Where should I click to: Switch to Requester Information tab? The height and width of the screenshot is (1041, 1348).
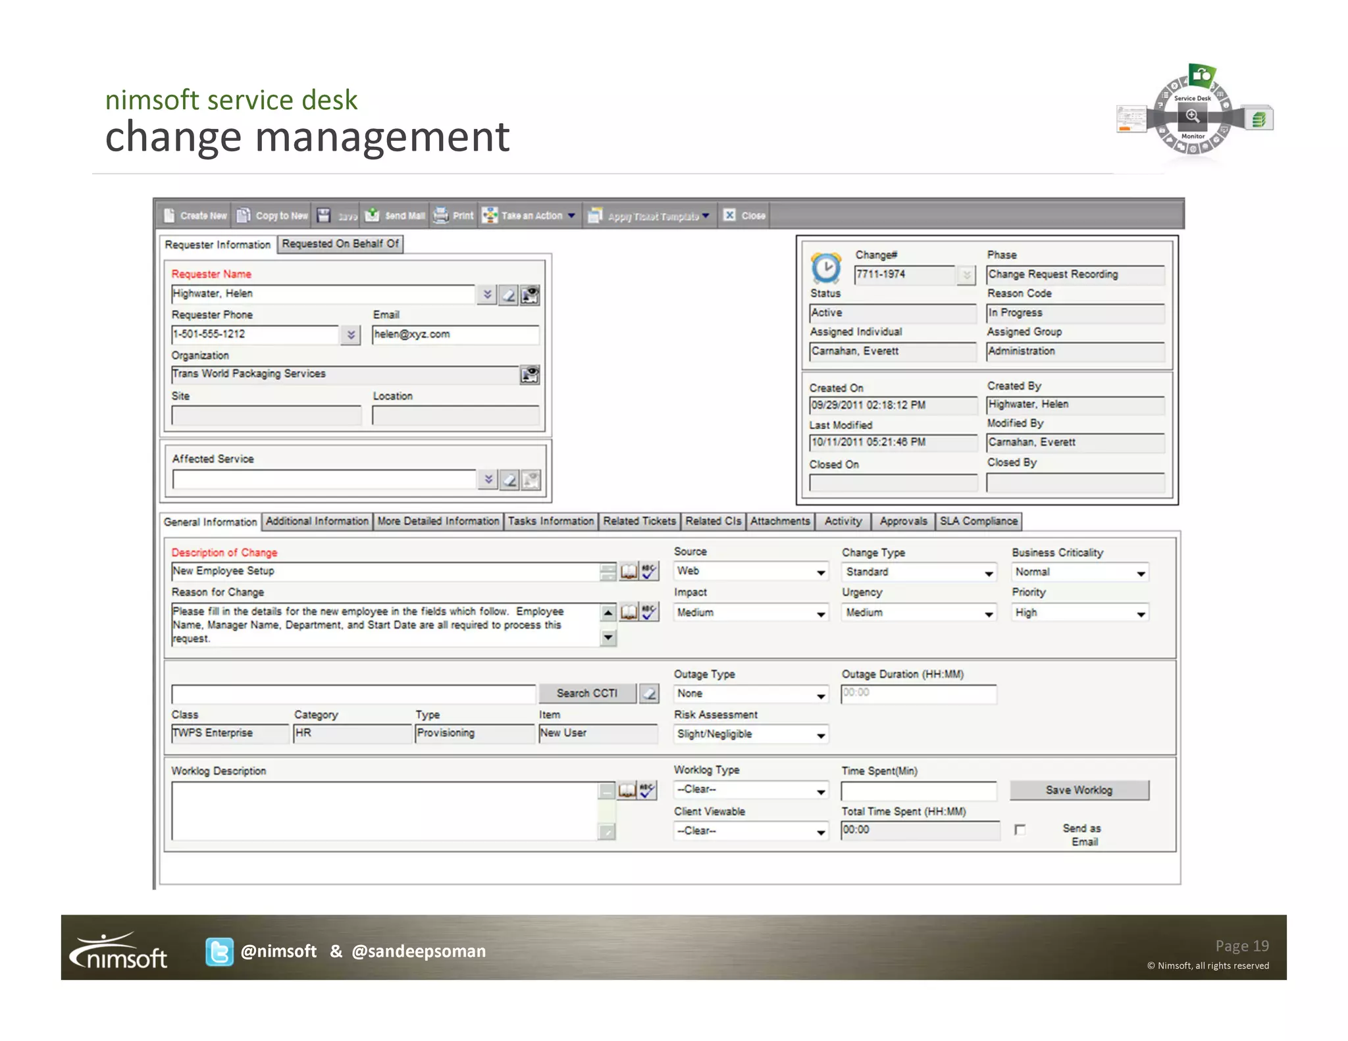pos(217,245)
